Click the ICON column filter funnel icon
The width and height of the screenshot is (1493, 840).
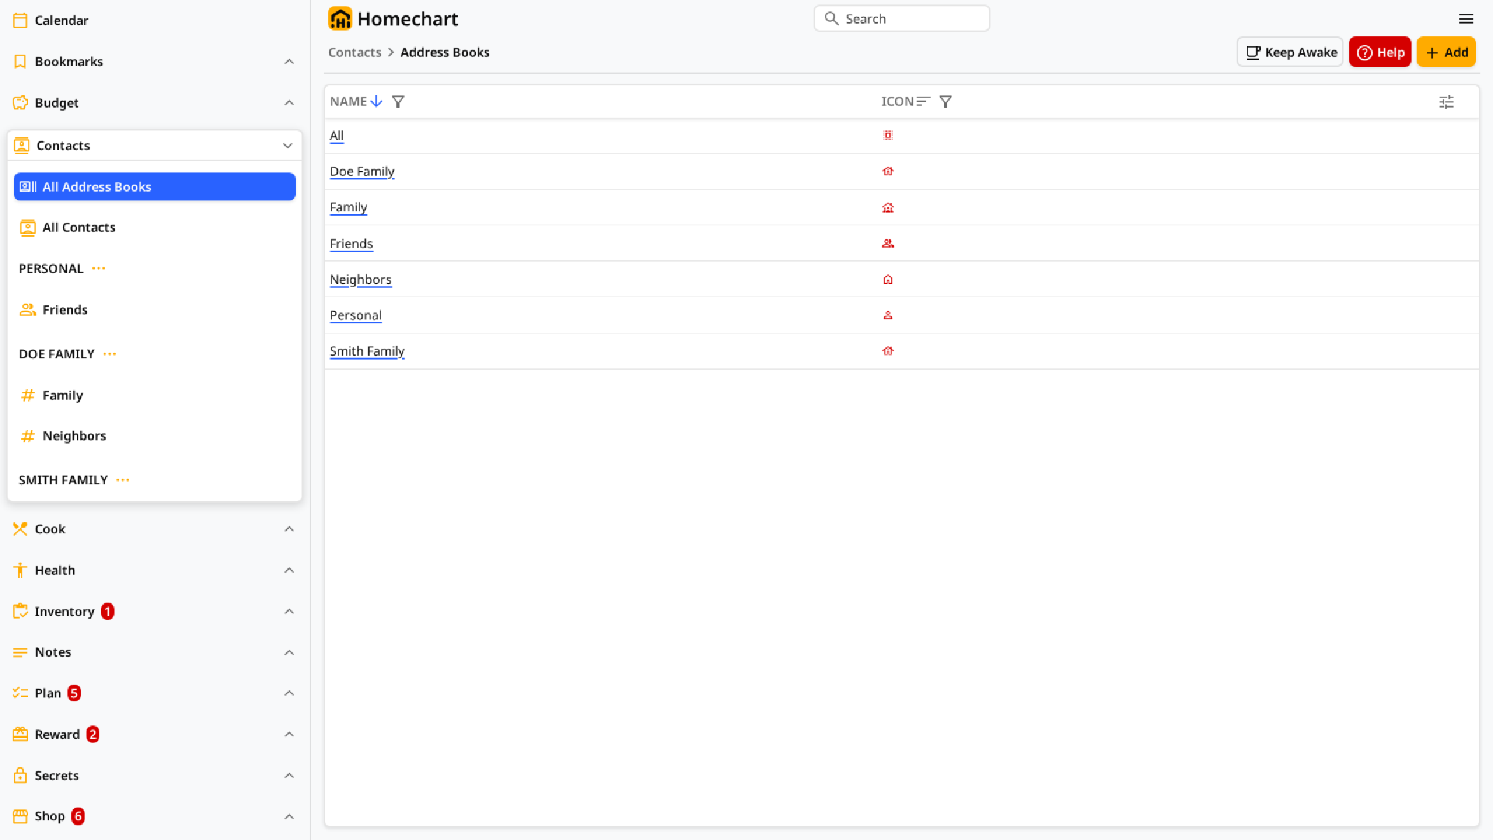[945, 102]
